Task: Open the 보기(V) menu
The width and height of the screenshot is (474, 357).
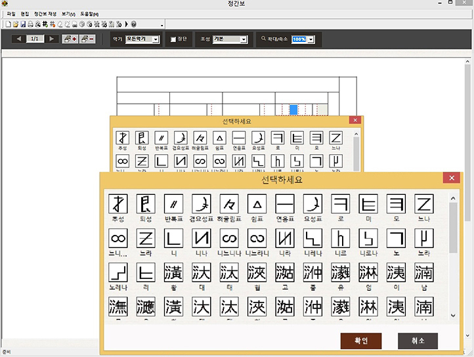Action: pos(68,14)
